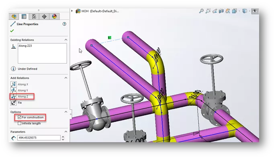Expand the HOH flyout design tree arrow
This screenshot has width=276, height=159.
point(72,11)
